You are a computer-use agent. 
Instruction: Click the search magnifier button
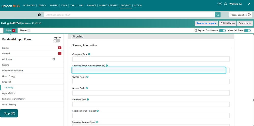pyautogui.click(x=218, y=15)
